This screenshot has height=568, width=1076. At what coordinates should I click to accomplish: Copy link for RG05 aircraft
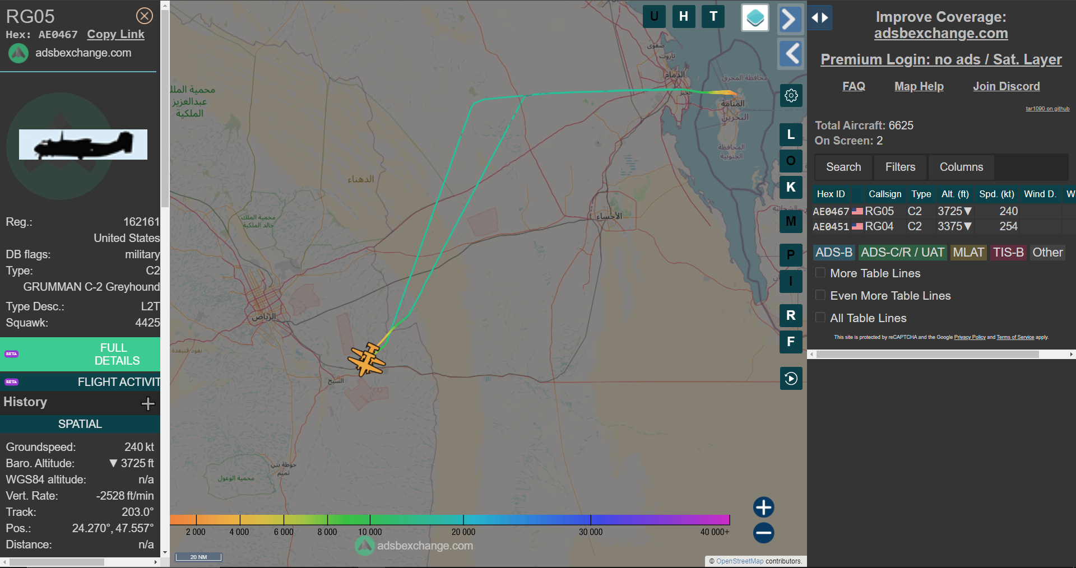tap(115, 34)
